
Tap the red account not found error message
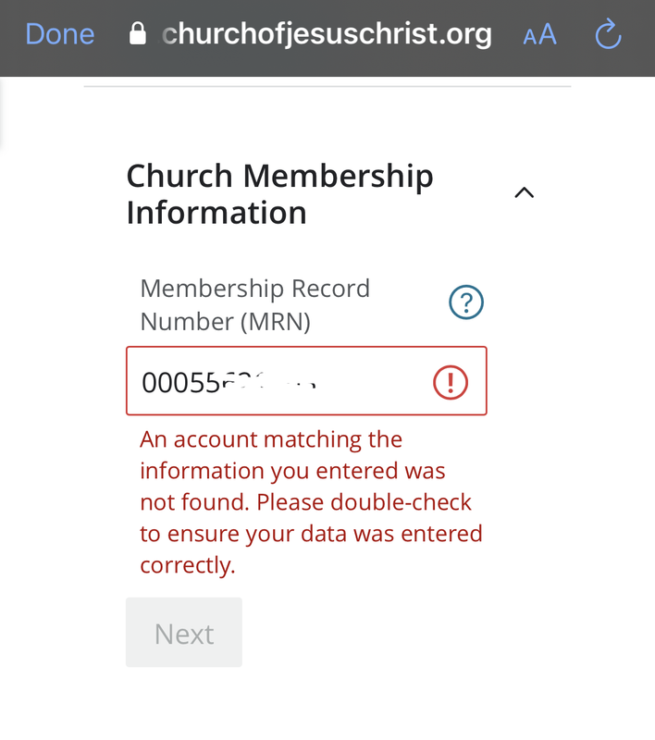coord(311,502)
